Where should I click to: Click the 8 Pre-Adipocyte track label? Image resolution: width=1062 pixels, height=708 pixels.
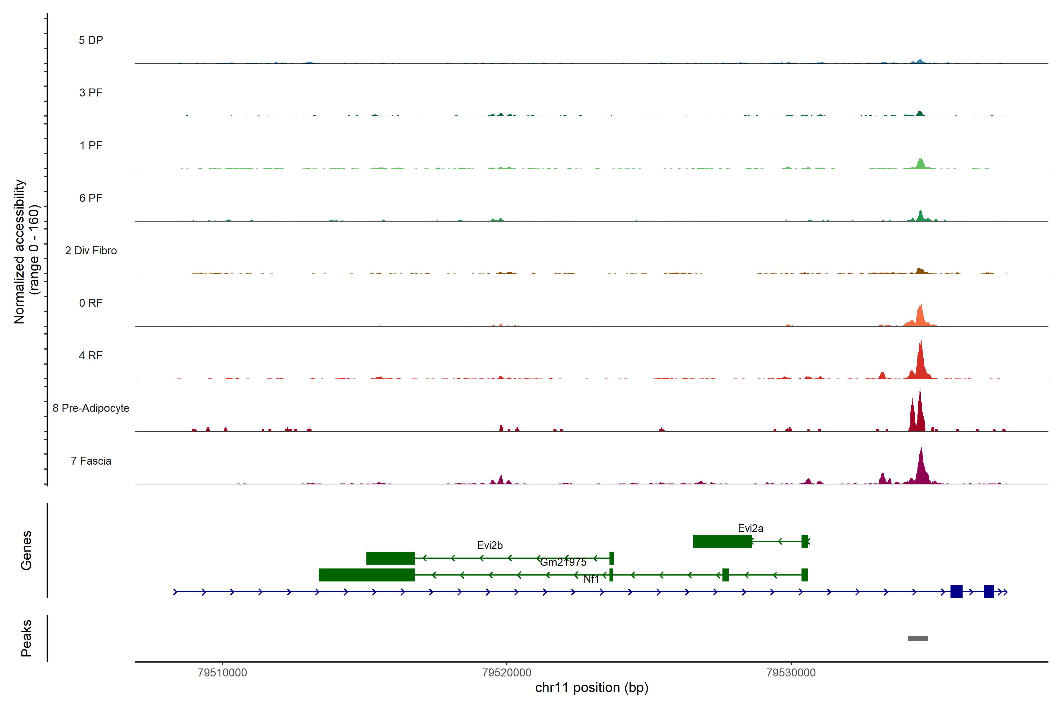pyautogui.click(x=91, y=408)
